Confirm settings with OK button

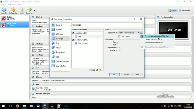[115, 75]
